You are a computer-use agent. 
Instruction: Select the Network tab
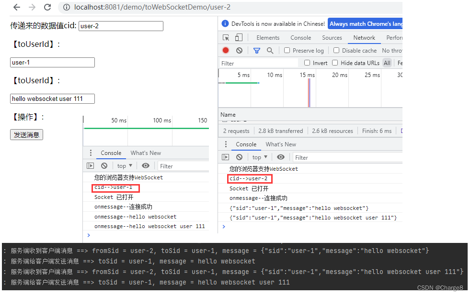tap(364, 37)
